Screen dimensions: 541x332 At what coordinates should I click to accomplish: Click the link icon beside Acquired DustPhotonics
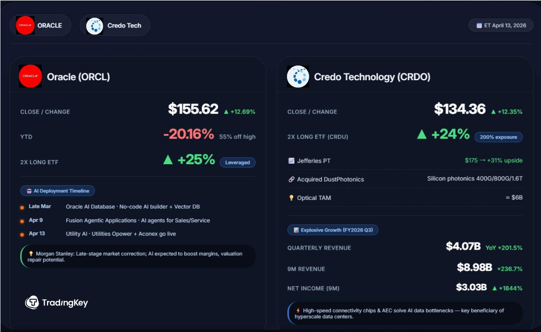291,179
